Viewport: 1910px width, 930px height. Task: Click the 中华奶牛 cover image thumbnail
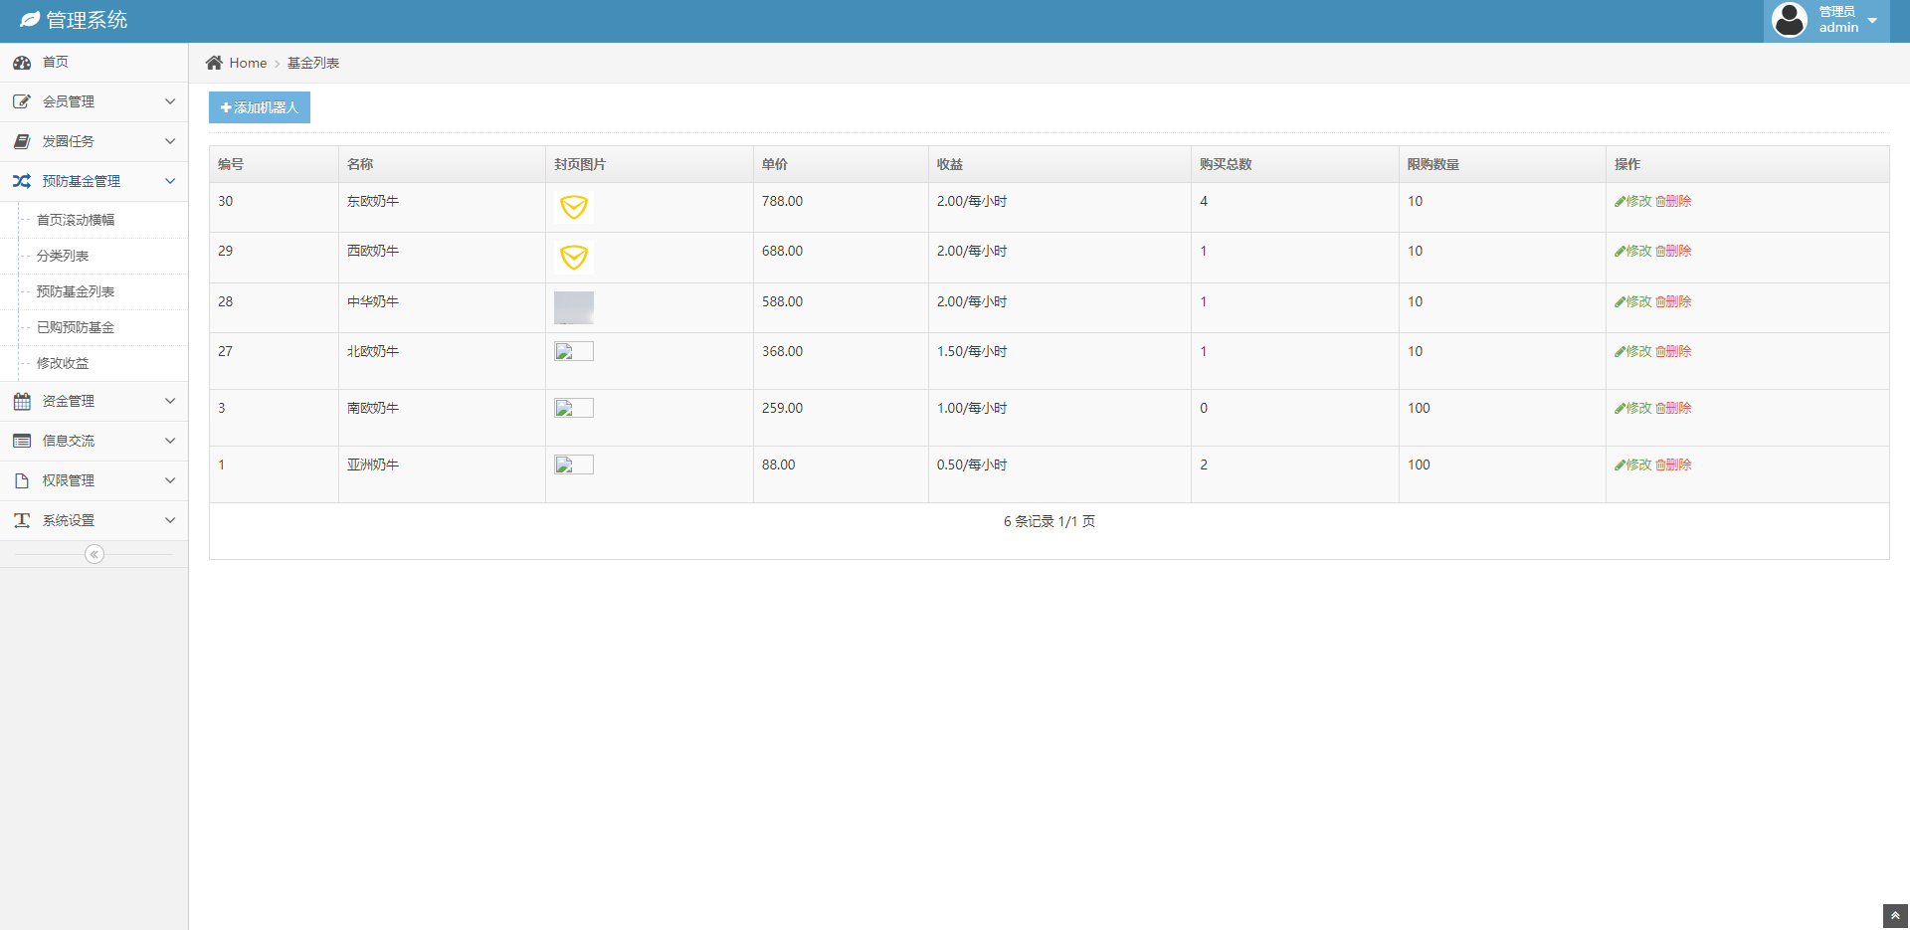[x=574, y=307]
